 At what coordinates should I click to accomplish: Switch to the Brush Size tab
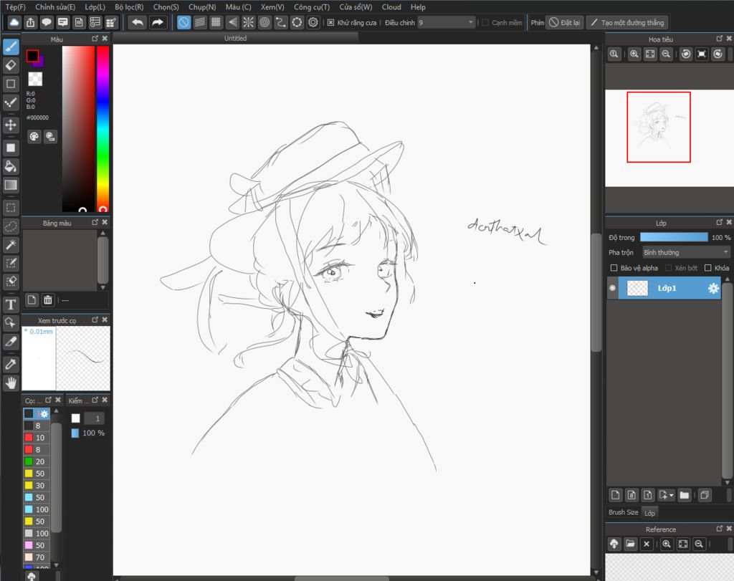[623, 512]
